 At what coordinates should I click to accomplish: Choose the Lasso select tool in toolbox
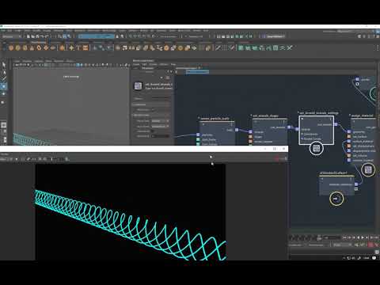coord(4,72)
